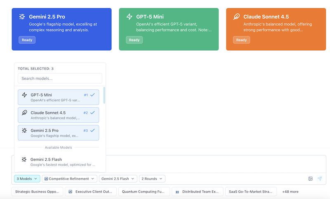
Task: Click the sparkle icon beside Gemini 2.5 Flash
Action: click(x=24, y=159)
